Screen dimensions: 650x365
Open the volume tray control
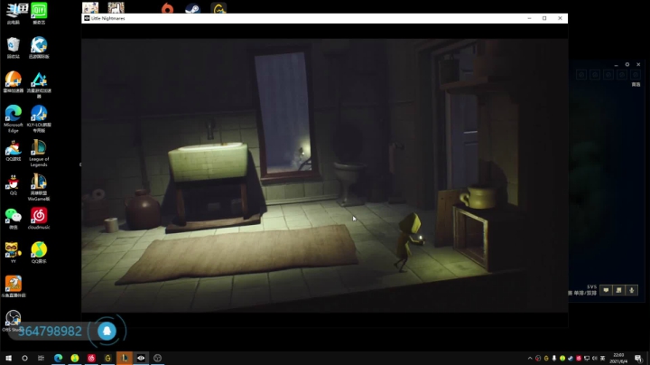coord(595,359)
